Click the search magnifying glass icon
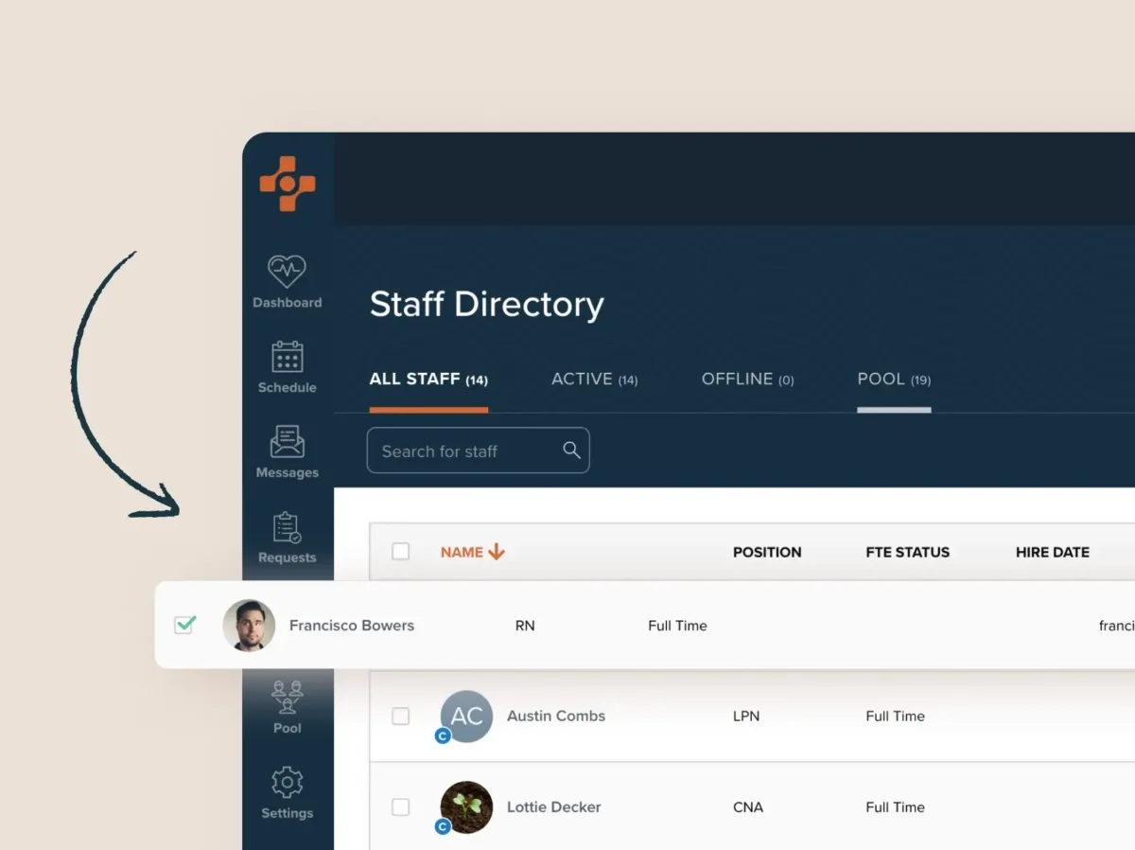This screenshot has height=850, width=1135. point(571,451)
